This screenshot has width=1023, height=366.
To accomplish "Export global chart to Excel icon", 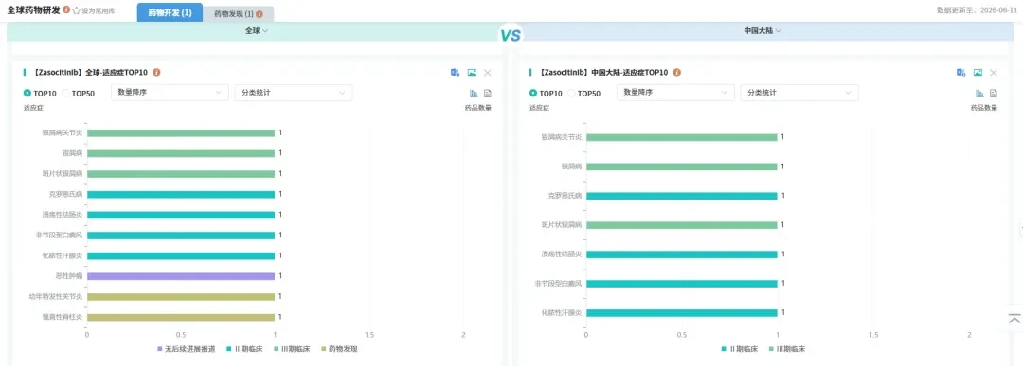I will pos(455,72).
